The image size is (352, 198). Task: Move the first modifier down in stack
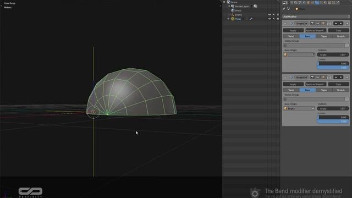(341, 23)
